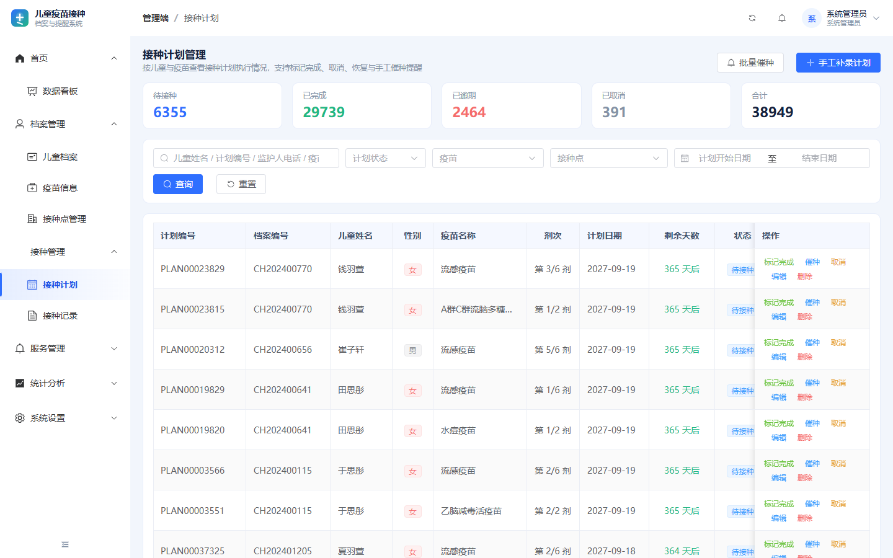Screen dimensions: 893x558
Task: Expand 统计分析 sidebar menu
Action: (65, 383)
